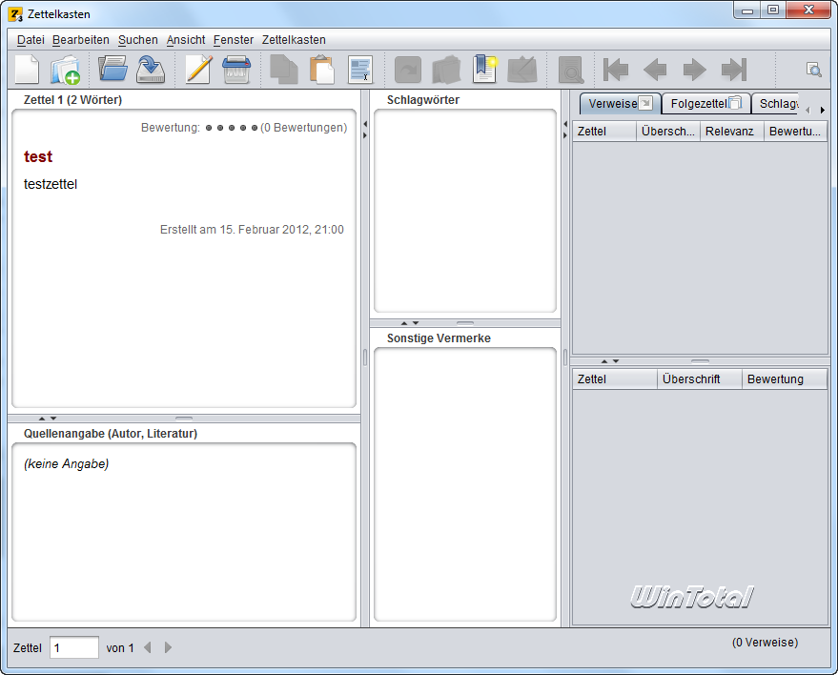This screenshot has height=675, width=838.
Task: Click the grayed redo arrow toolbar icon
Action: (x=408, y=70)
